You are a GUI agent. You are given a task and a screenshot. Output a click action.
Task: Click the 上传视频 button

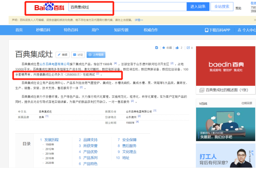click(96, 55)
